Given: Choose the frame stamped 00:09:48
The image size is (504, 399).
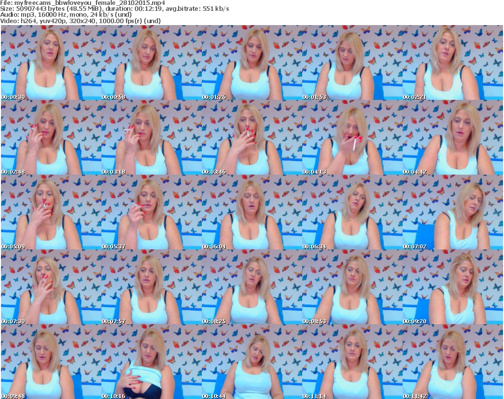Looking at the screenshot, I should click(x=51, y=362).
